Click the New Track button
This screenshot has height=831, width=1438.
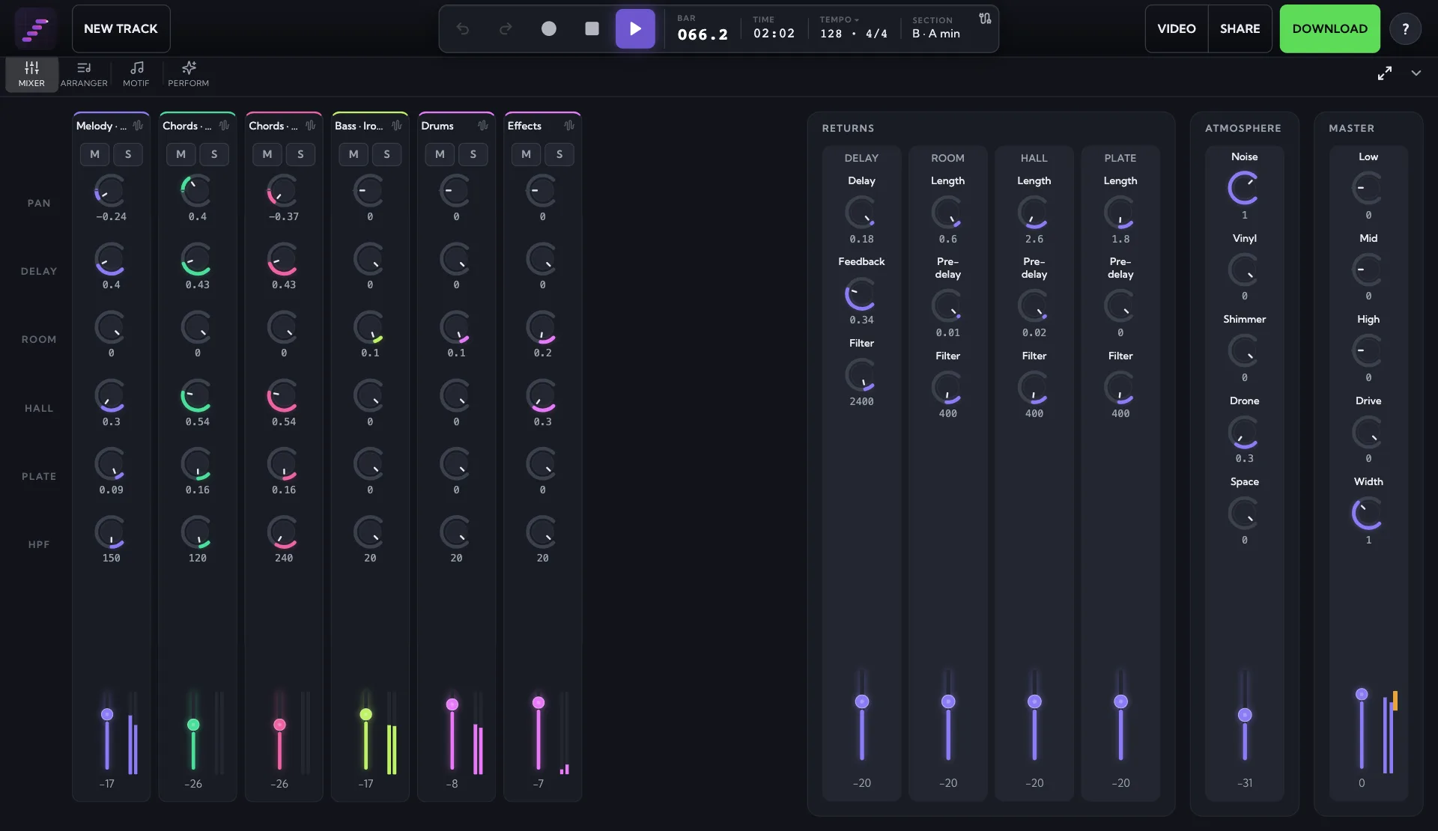121,28
